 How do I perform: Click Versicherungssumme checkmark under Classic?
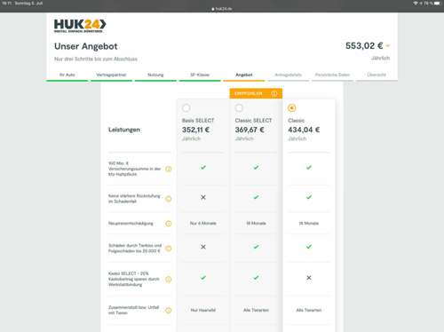309,167
